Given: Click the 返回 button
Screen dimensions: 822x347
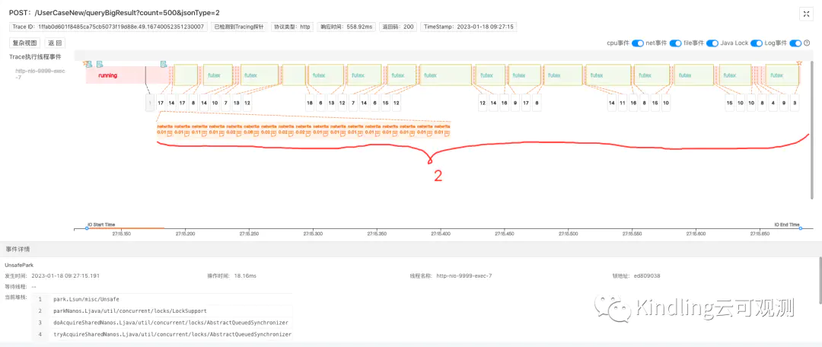Looking at the screenshot, I should 55,43.
